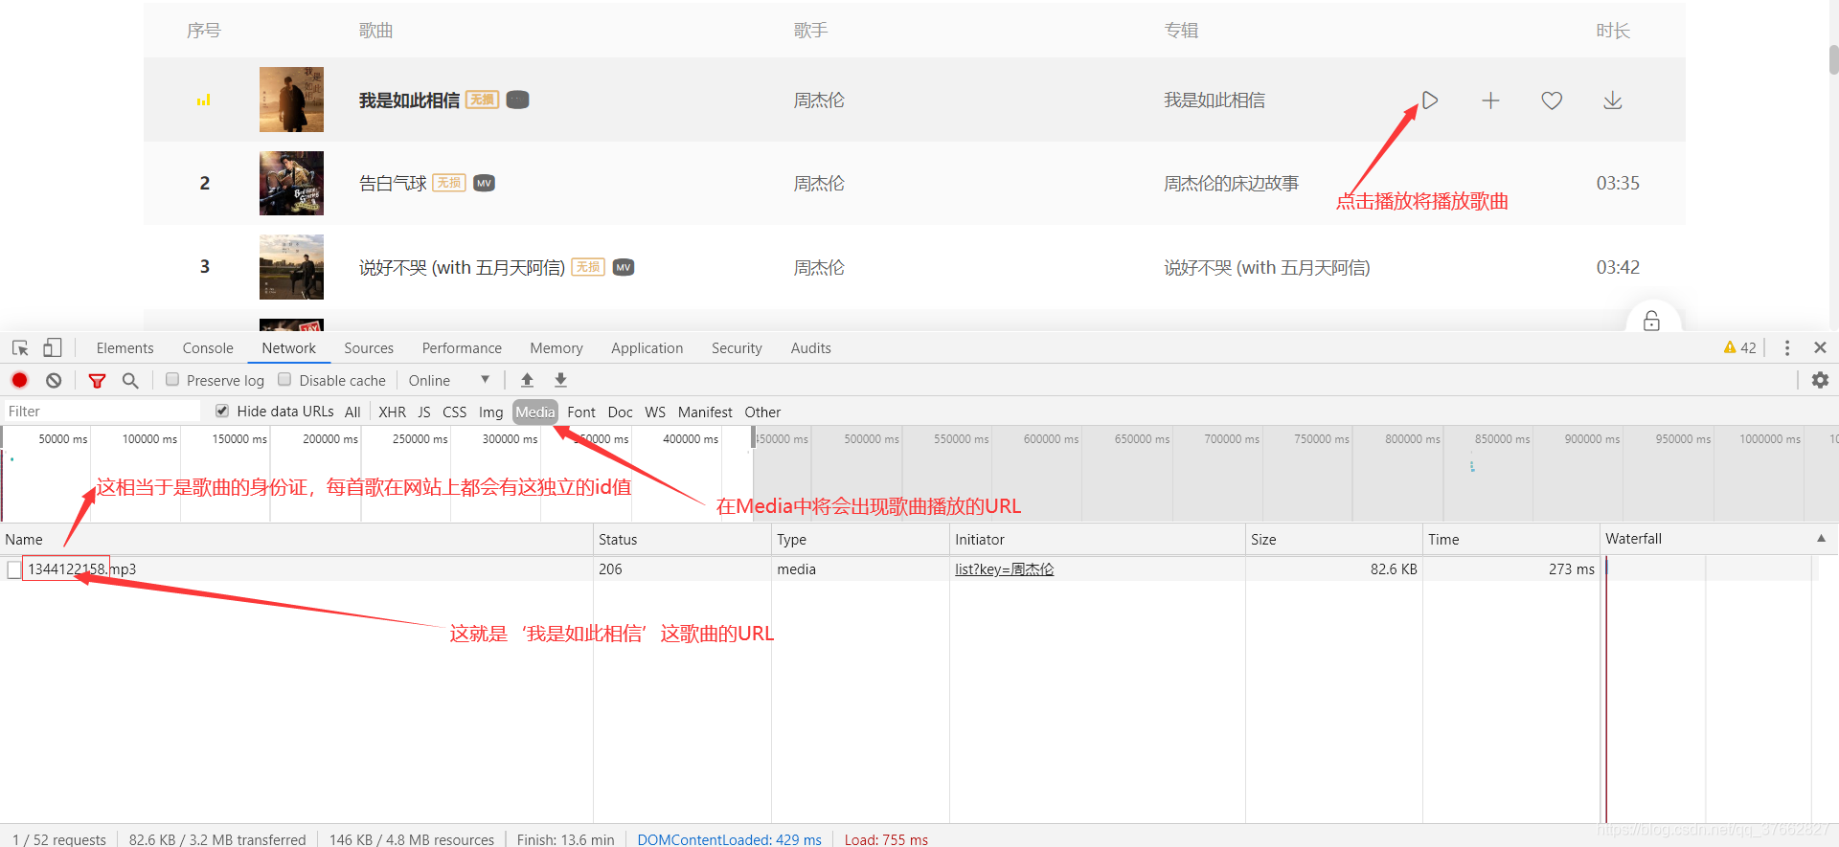Toggle the device toolbar icon
Viewport: 1839px width, 847px height.
53,348
